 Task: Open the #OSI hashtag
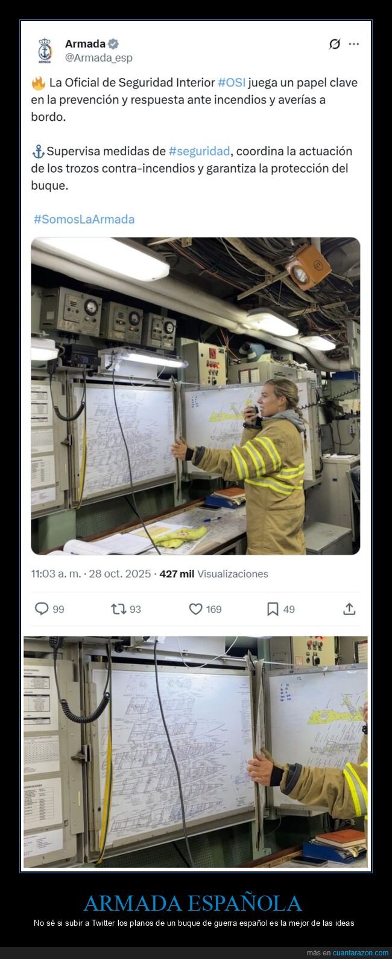(232, 83)
